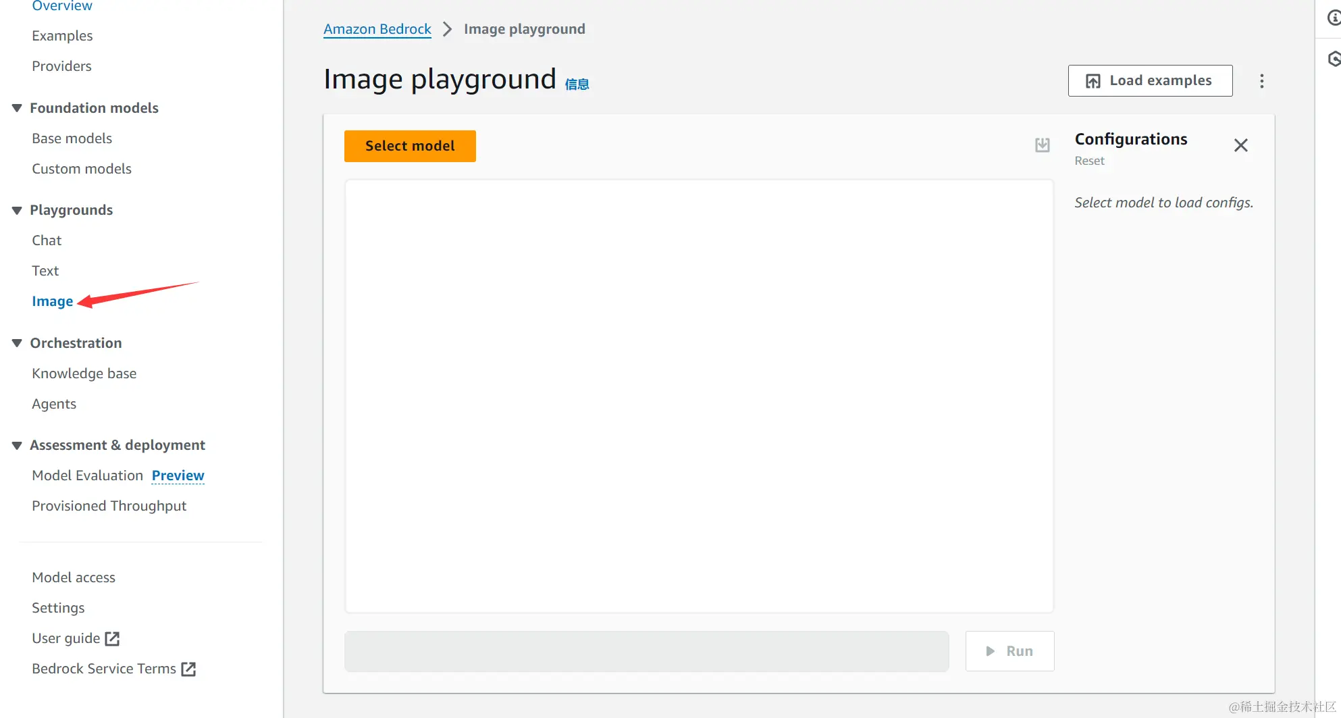Screen dimensions: 1341x718
Task: Open Examples in the sidebar
Action: pyautogui.click(x=62, y=36)
